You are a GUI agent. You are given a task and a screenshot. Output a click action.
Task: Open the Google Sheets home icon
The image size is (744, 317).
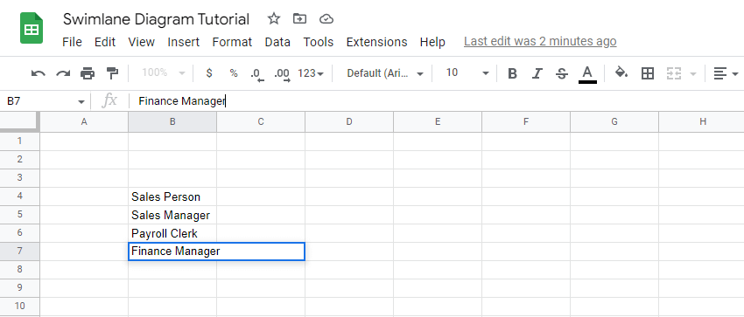click(x=32, y=29)
